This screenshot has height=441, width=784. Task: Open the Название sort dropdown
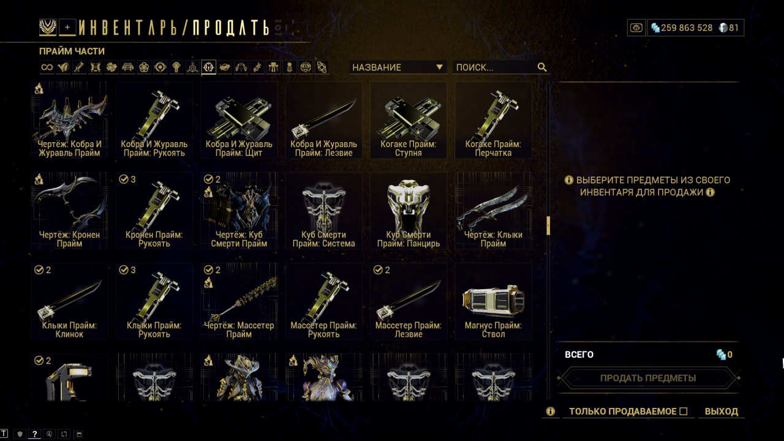coord(398,67)
